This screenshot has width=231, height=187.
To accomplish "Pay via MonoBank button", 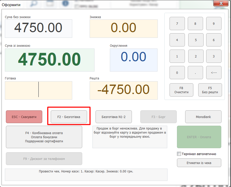I will tap(203, 117).
